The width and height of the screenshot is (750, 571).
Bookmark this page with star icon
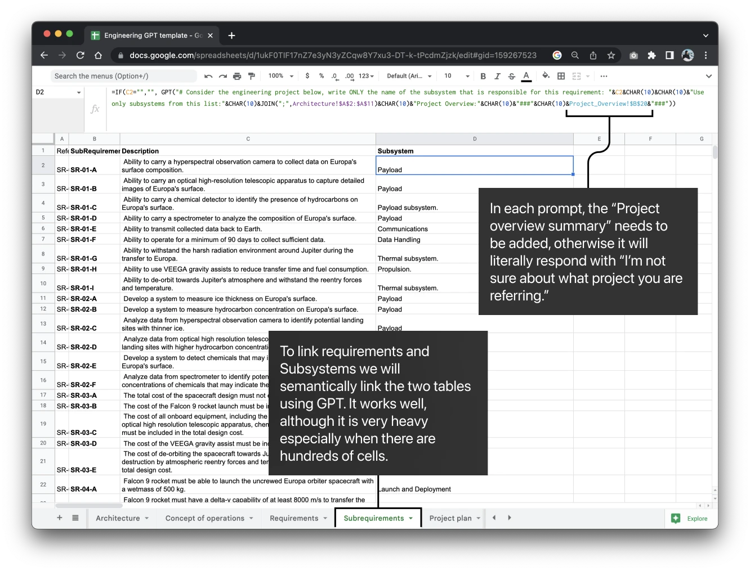pos(611,55)
